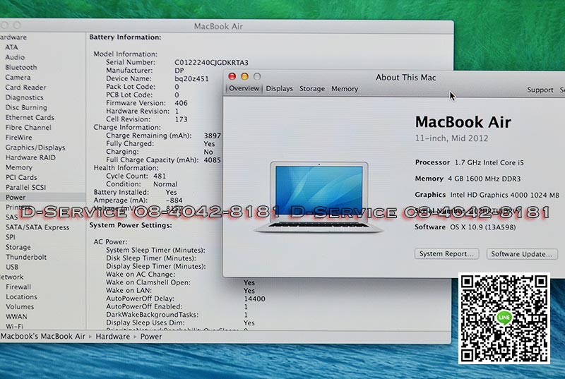The height and width of the screenshot is (379, 565).
Task: Open the FireWire section
Action: pyautogui.click(x=19, y=138)
